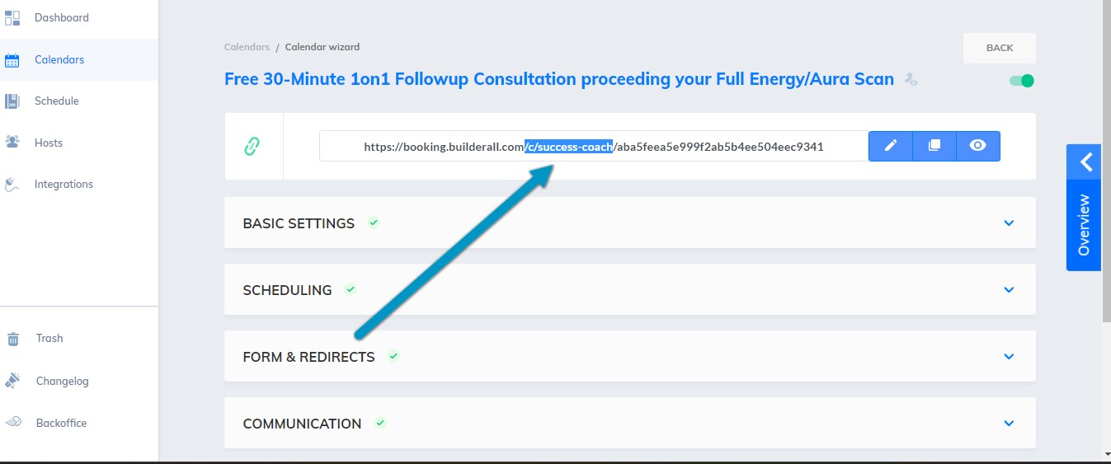Viewport: 1111px width, 464px height.
Task: Click the Calendars breadcrumb link
Action: click(247, 47)
